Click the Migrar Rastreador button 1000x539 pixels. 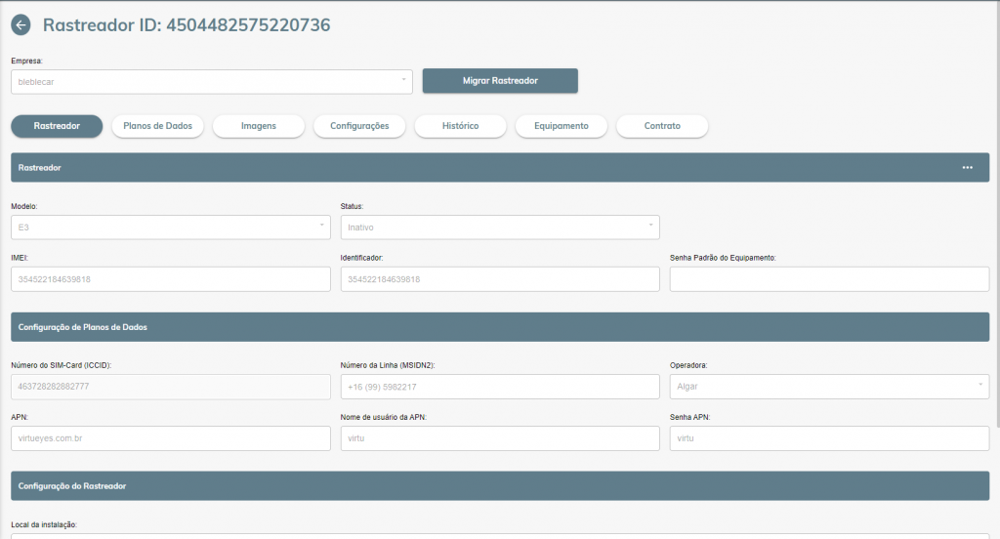tap(500, 81)
